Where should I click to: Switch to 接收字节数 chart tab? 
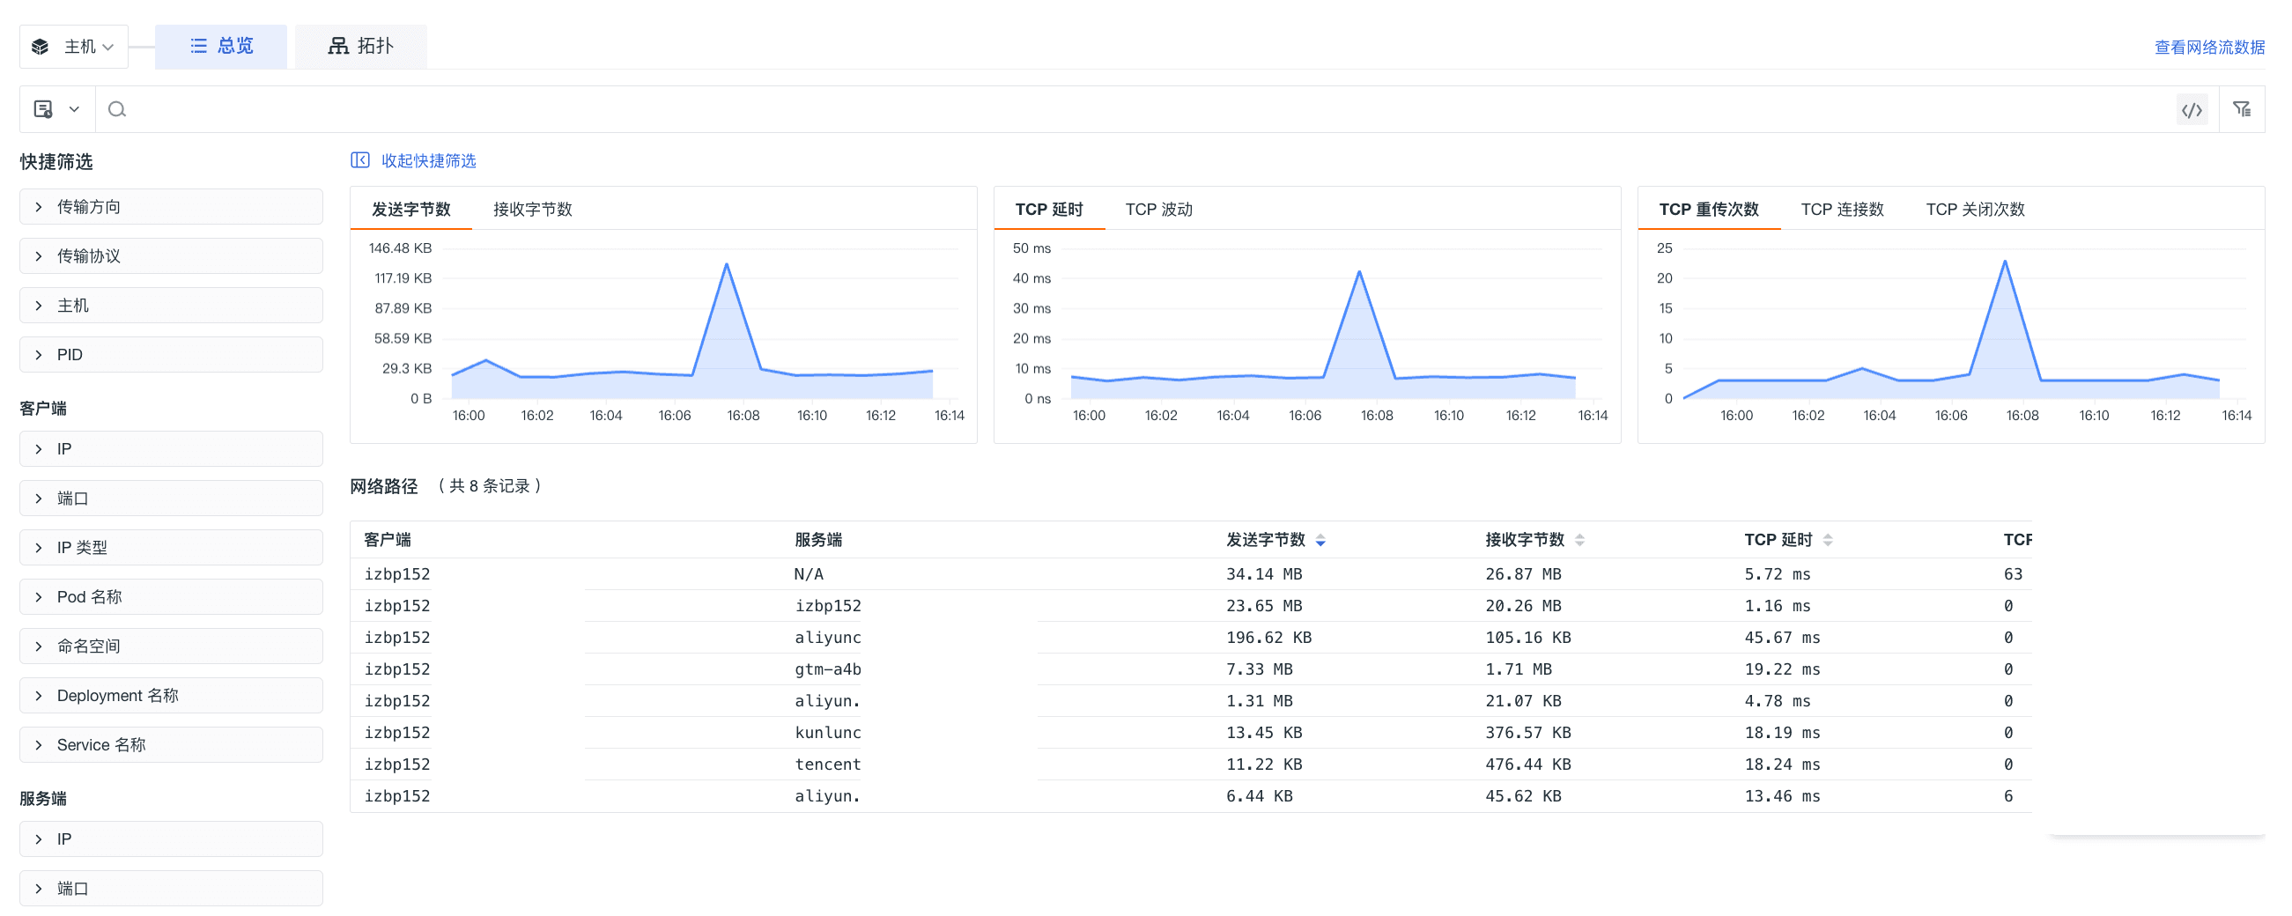click(532, 210)
